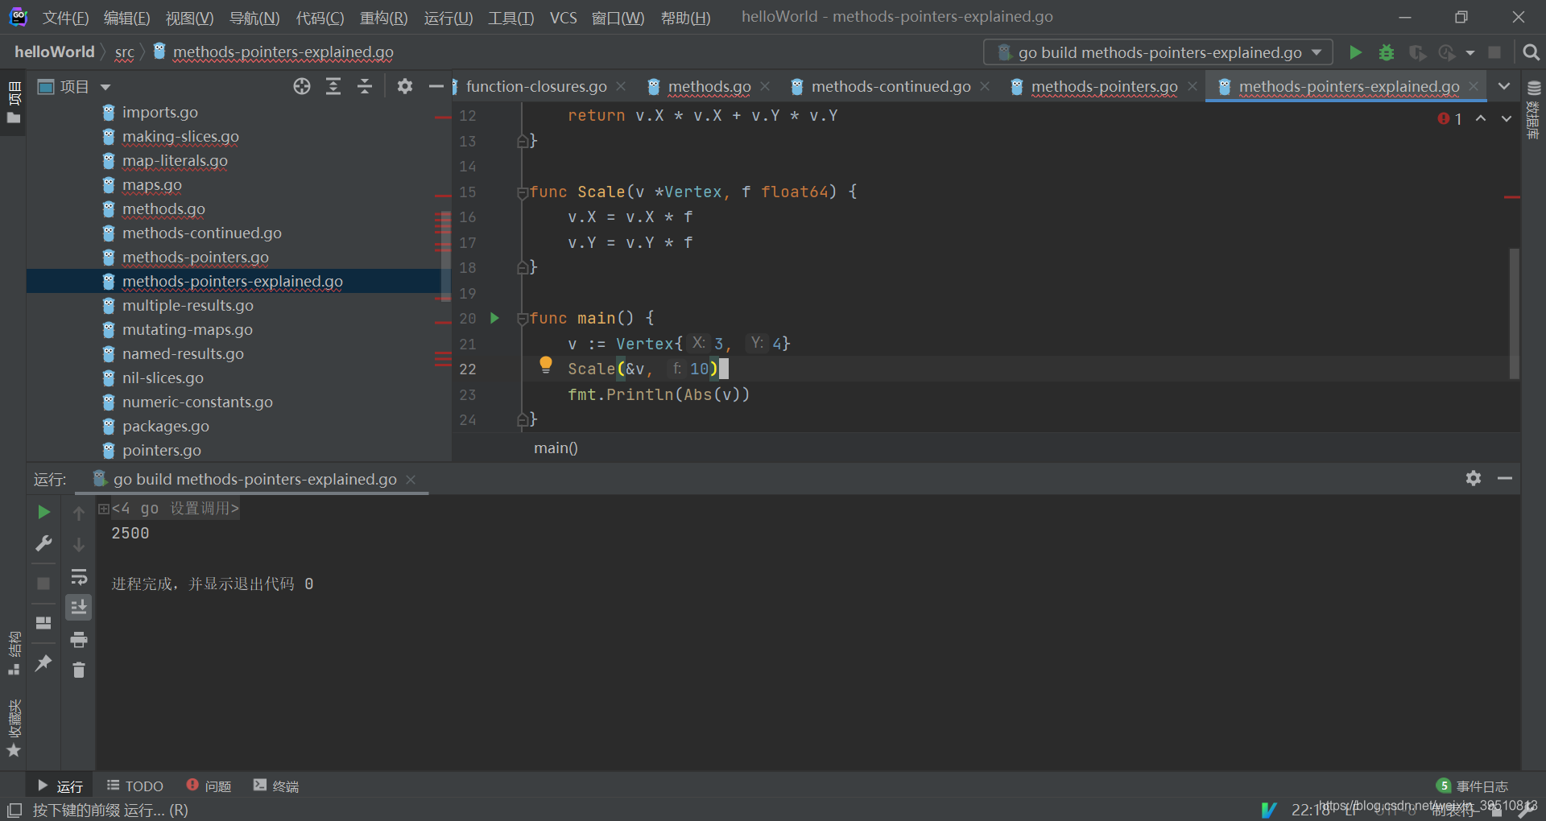Toggle scroll to end in console
Viewport: 1546px width, 821px height.
(x=79, y=607)
